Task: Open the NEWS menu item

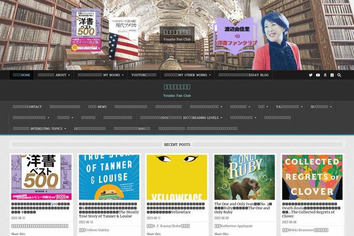Action: pos(97,107)
